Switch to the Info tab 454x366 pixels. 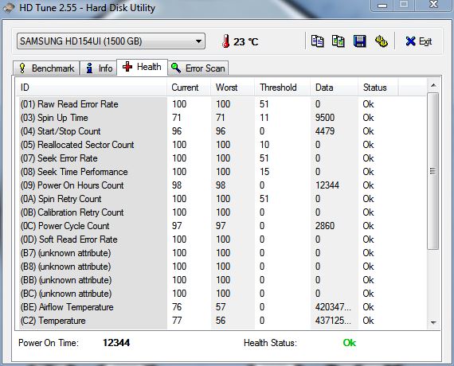(99, 68)
